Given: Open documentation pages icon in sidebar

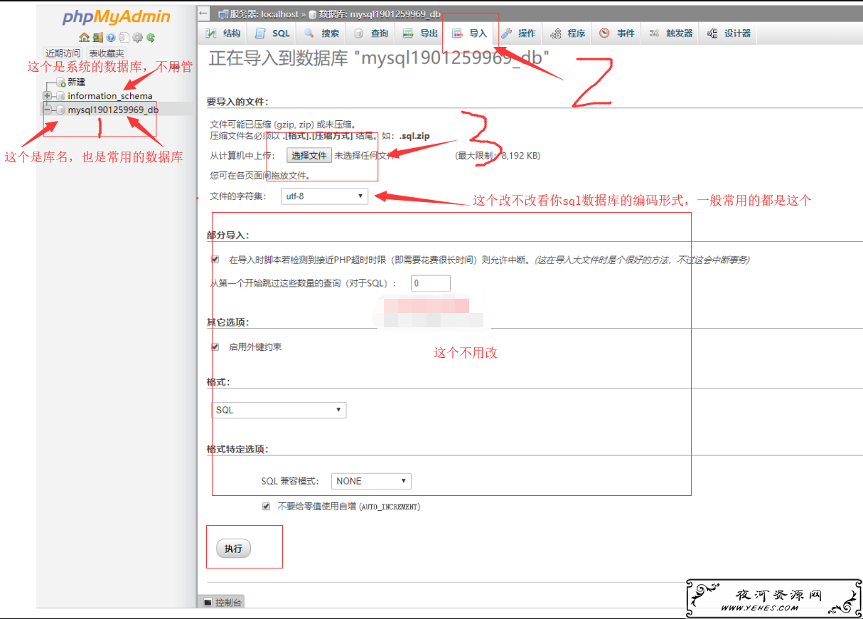Looking at the screenshot, I should pyautogui.click(x=124, y=38).
